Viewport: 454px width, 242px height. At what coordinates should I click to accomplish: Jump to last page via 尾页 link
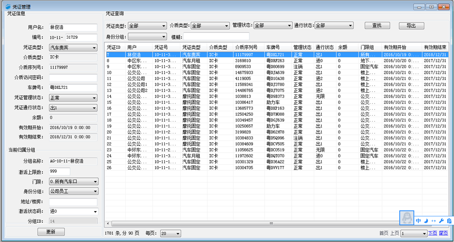tap(444, 233)
